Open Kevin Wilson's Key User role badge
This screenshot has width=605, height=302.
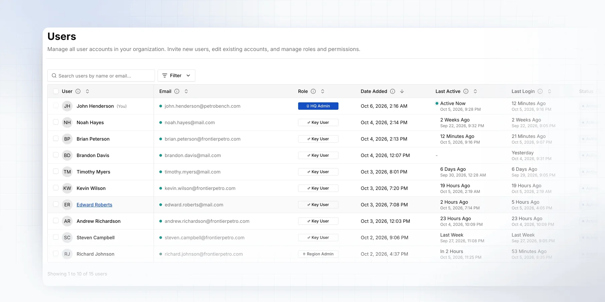pos(318,188)
